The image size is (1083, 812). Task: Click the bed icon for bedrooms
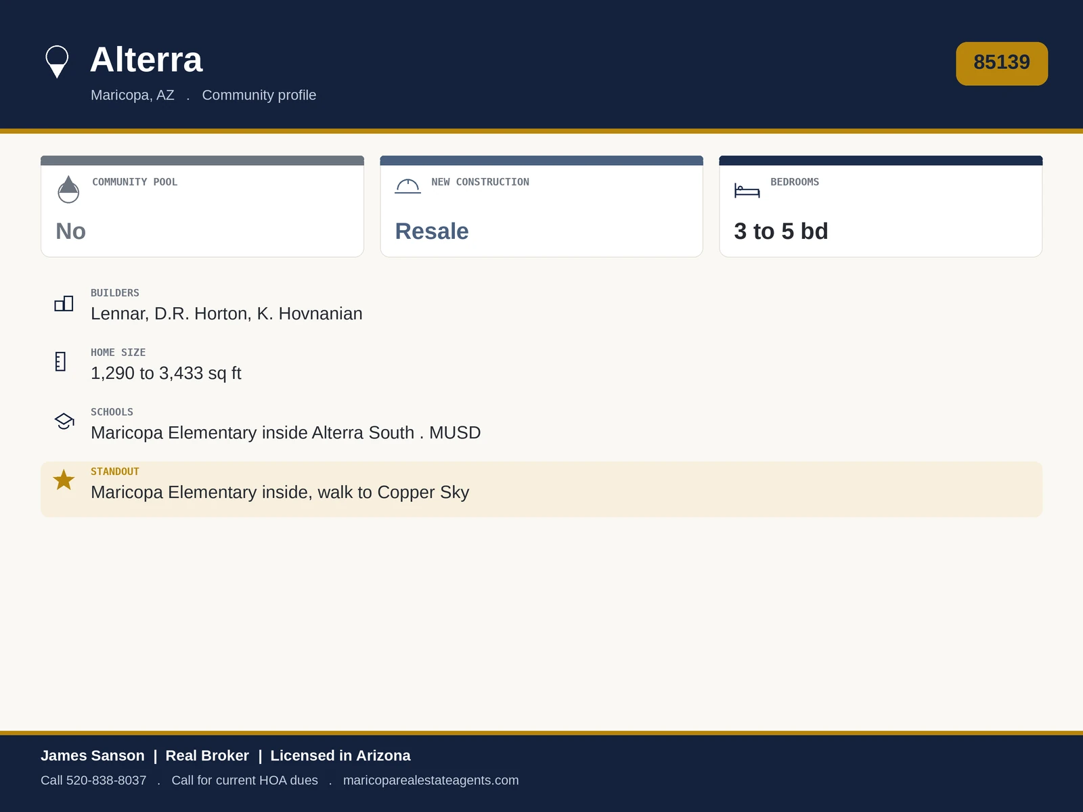(x=747, y=190)
